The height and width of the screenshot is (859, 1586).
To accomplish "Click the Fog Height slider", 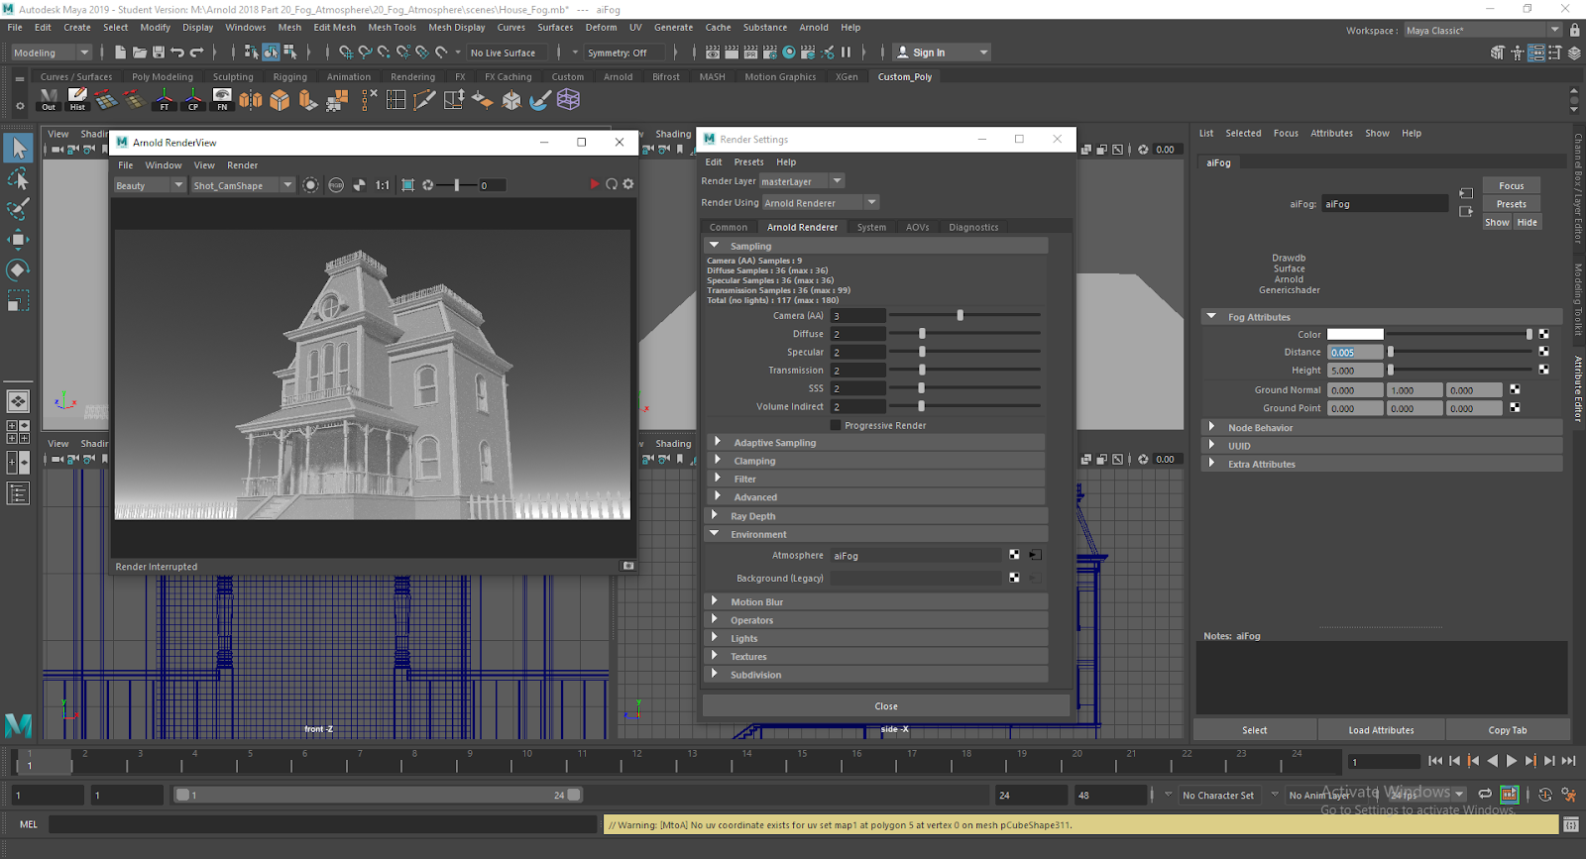I will pos(1460,370).
